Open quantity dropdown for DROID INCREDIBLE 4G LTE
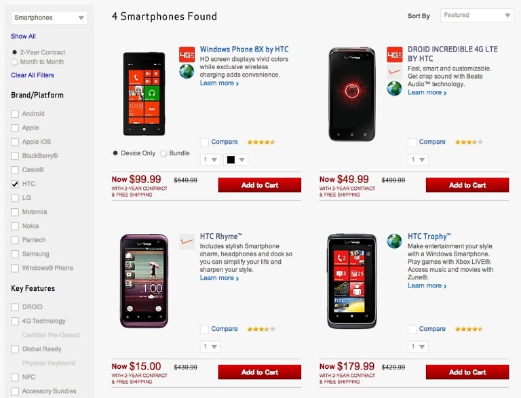The width and height of the screenshot is (521, 398). (419, 160)
